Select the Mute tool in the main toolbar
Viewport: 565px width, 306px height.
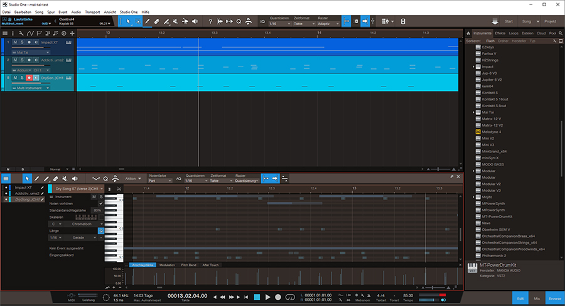[176, 21]
